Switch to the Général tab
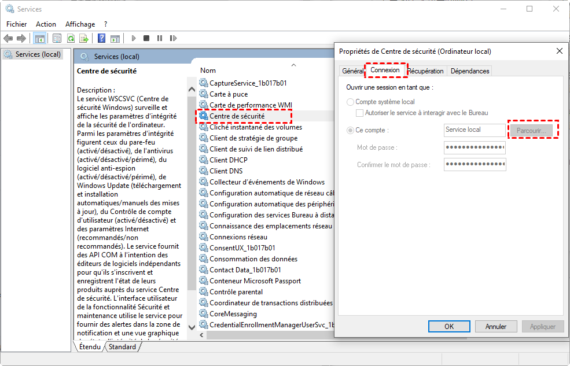Image resolution: width=570 pixels, height=366 pixels. [352, 71]
